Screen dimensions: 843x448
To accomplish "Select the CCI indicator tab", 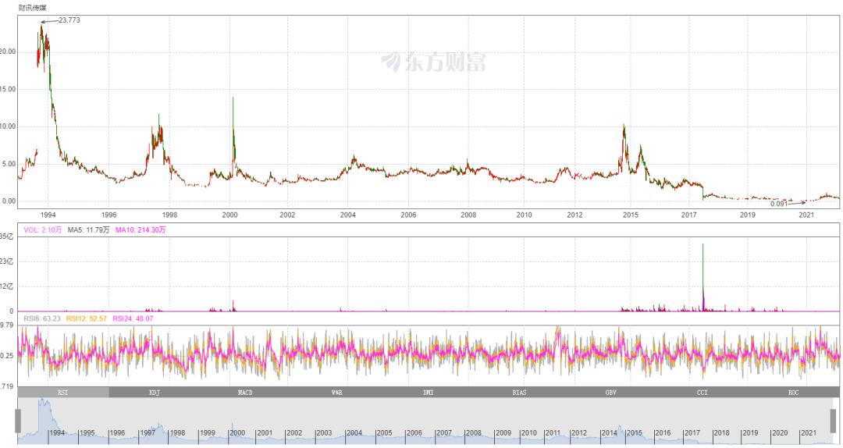I will click(702, 393).
